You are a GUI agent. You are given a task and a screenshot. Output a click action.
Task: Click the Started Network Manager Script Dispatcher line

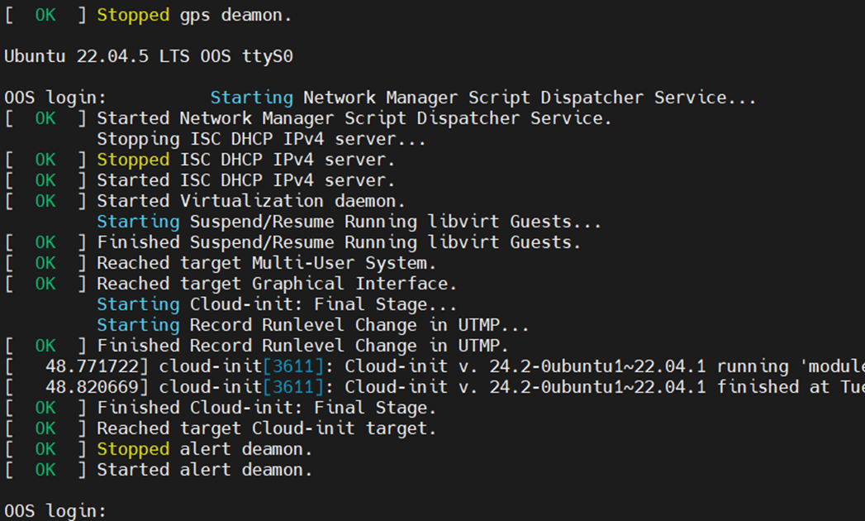coord(308,118)
